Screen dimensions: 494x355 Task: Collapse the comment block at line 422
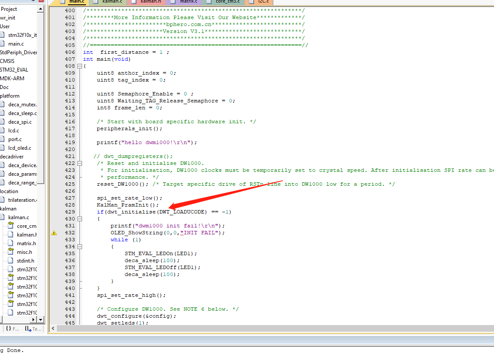pos(79,163)
